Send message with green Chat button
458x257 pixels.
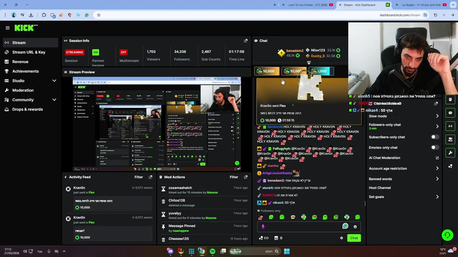[x=354, y=238]
